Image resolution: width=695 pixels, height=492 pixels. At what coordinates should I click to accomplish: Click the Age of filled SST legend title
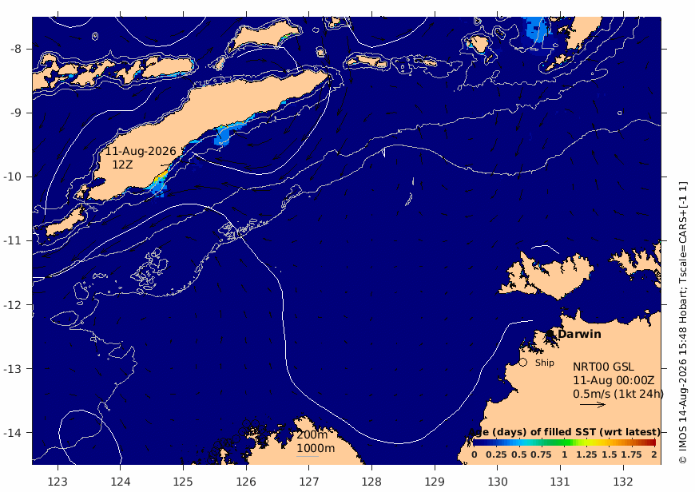[564, 432]
